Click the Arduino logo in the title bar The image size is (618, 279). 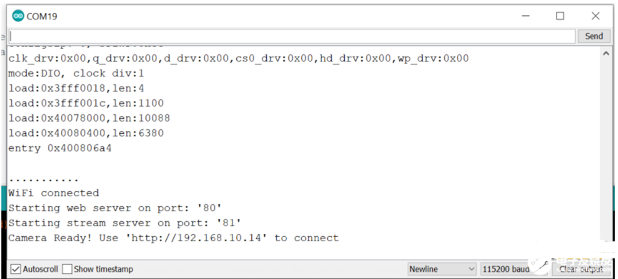click(x=18, y=16)
